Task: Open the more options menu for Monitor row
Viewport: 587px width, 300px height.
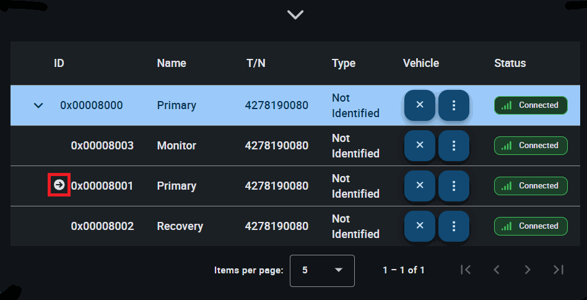Action: pos(454,146)
